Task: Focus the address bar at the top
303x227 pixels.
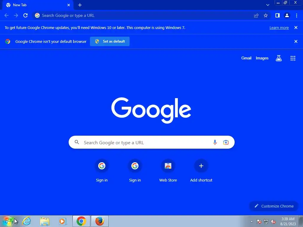Action: click(x=143, y=15)
